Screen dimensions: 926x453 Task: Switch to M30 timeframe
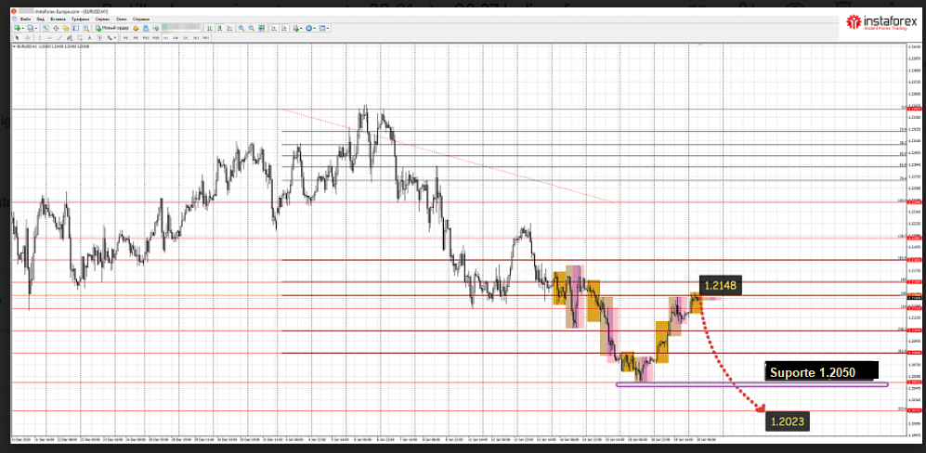pos(156,38)
